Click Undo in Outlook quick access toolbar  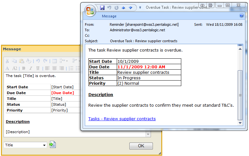109,8
